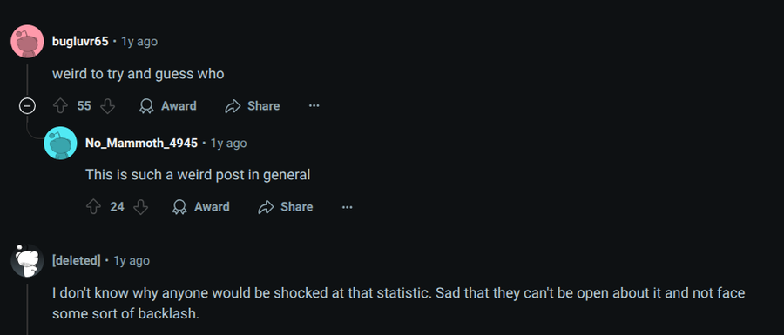784x335 pixels.
Task: Collapse the bugluvr65 comment thread
Action: 27,106
